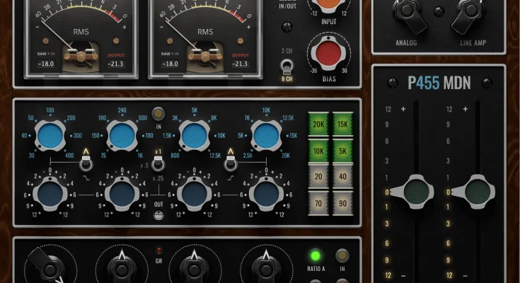Click the high-mid frequency knob marked 5K
The width and height of the screenshot is (520, 283).
[x=195, y=136]
